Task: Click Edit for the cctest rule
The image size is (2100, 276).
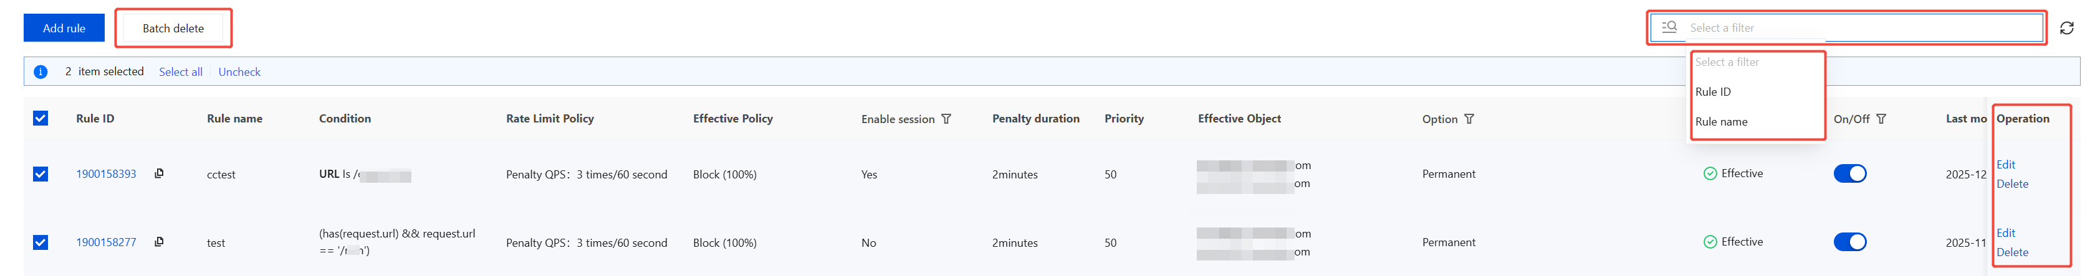Action: pos(2005,165)
